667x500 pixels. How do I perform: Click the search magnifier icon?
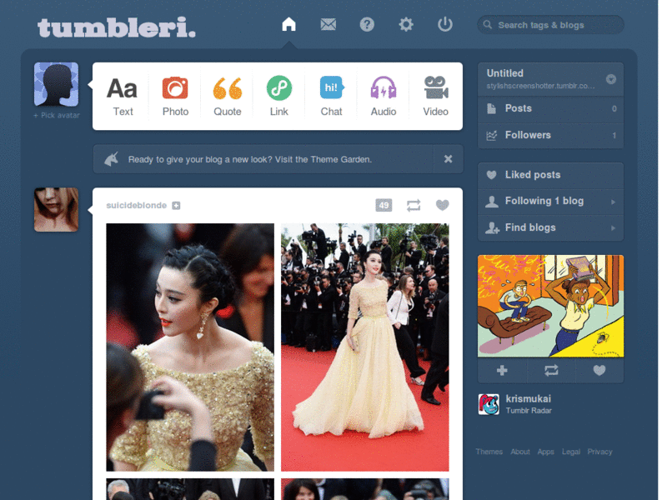[488, 25]
